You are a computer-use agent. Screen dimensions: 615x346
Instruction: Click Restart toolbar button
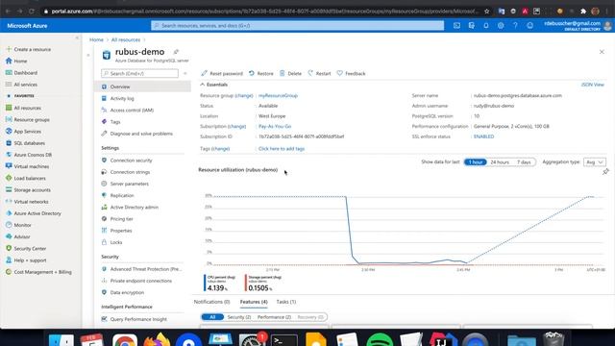tap(319, 73)
